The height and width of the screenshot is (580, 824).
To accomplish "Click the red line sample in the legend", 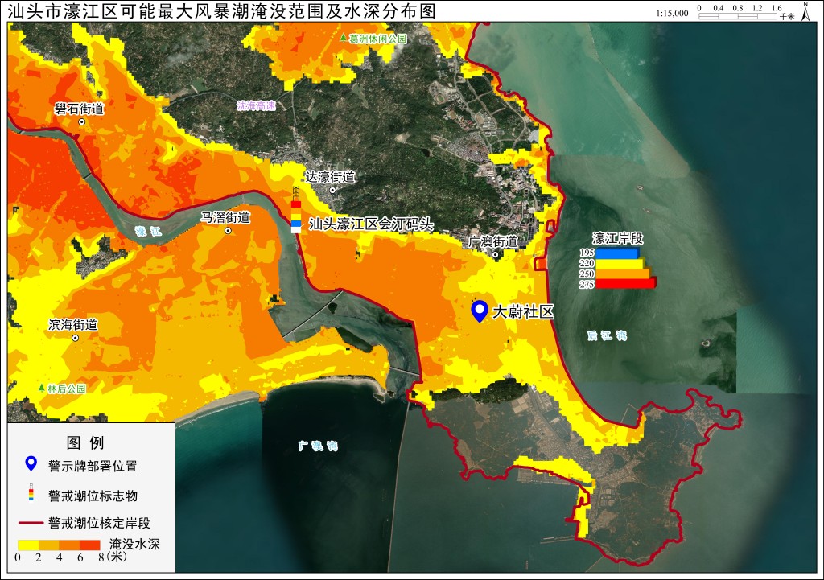I will [31, 523].
